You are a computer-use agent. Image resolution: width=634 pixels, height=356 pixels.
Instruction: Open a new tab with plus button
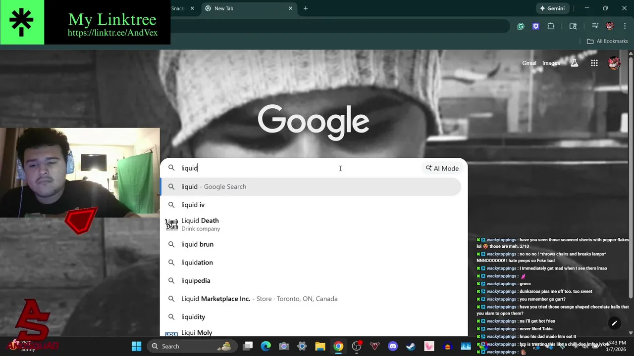click(306, 8)
